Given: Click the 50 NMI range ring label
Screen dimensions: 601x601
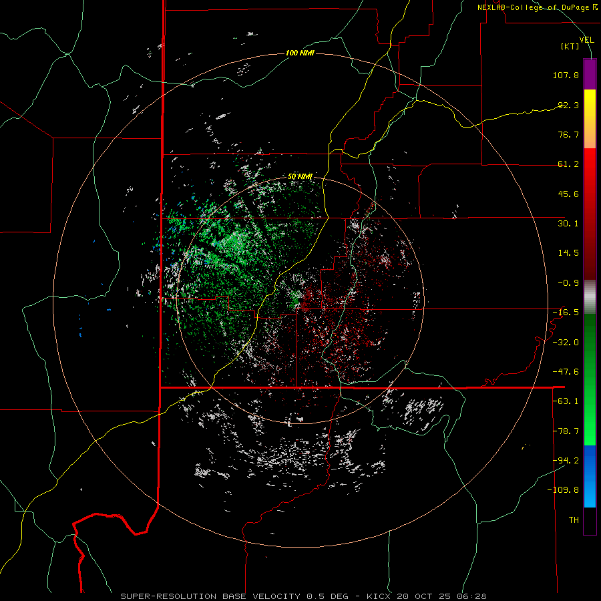Looking at the screenshot, I should pyautogui.click(x=300, y=176).
